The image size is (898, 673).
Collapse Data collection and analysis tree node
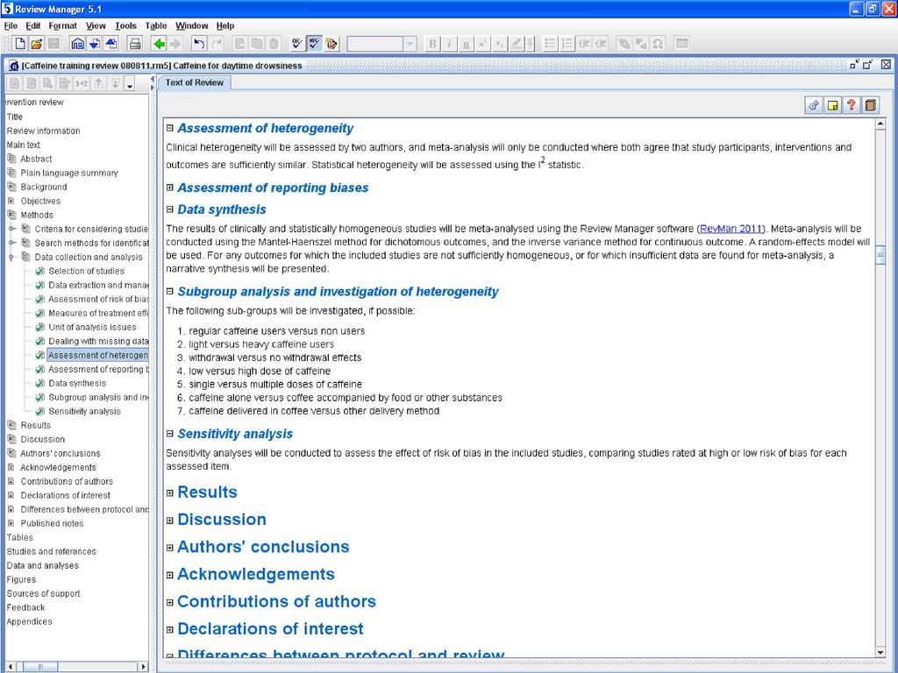[x=11, y=257]
